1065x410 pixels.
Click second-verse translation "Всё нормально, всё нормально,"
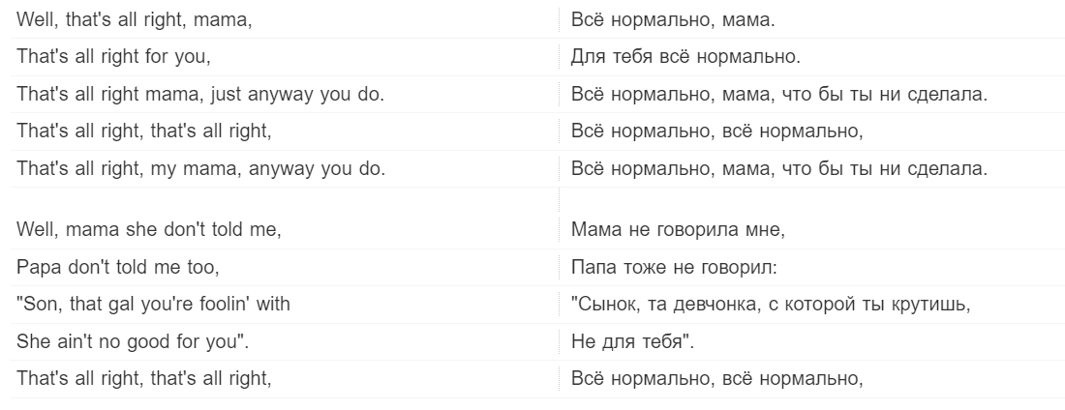pos(716,378)
